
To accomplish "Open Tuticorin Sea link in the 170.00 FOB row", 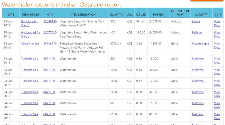I will (29, 81).
